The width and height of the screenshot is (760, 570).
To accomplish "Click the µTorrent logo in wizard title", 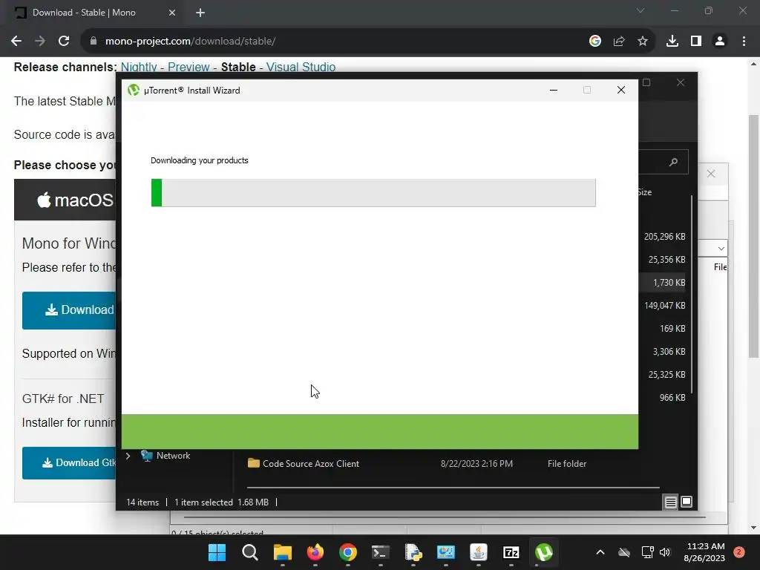I will [134, 90].
